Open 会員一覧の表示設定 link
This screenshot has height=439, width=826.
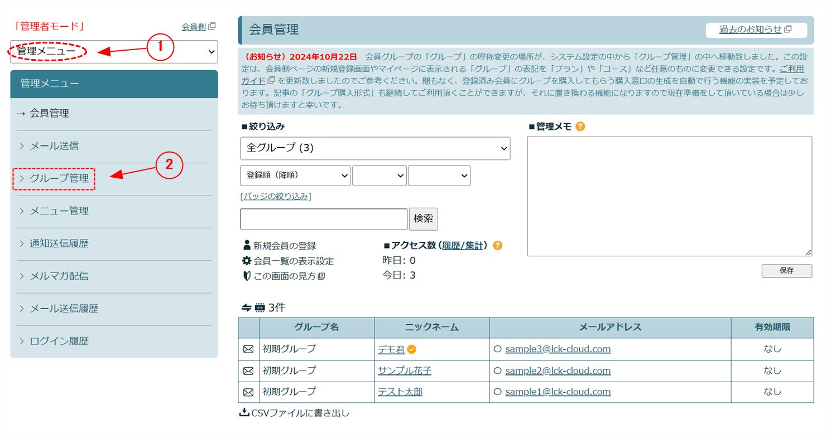click(294, 261)
